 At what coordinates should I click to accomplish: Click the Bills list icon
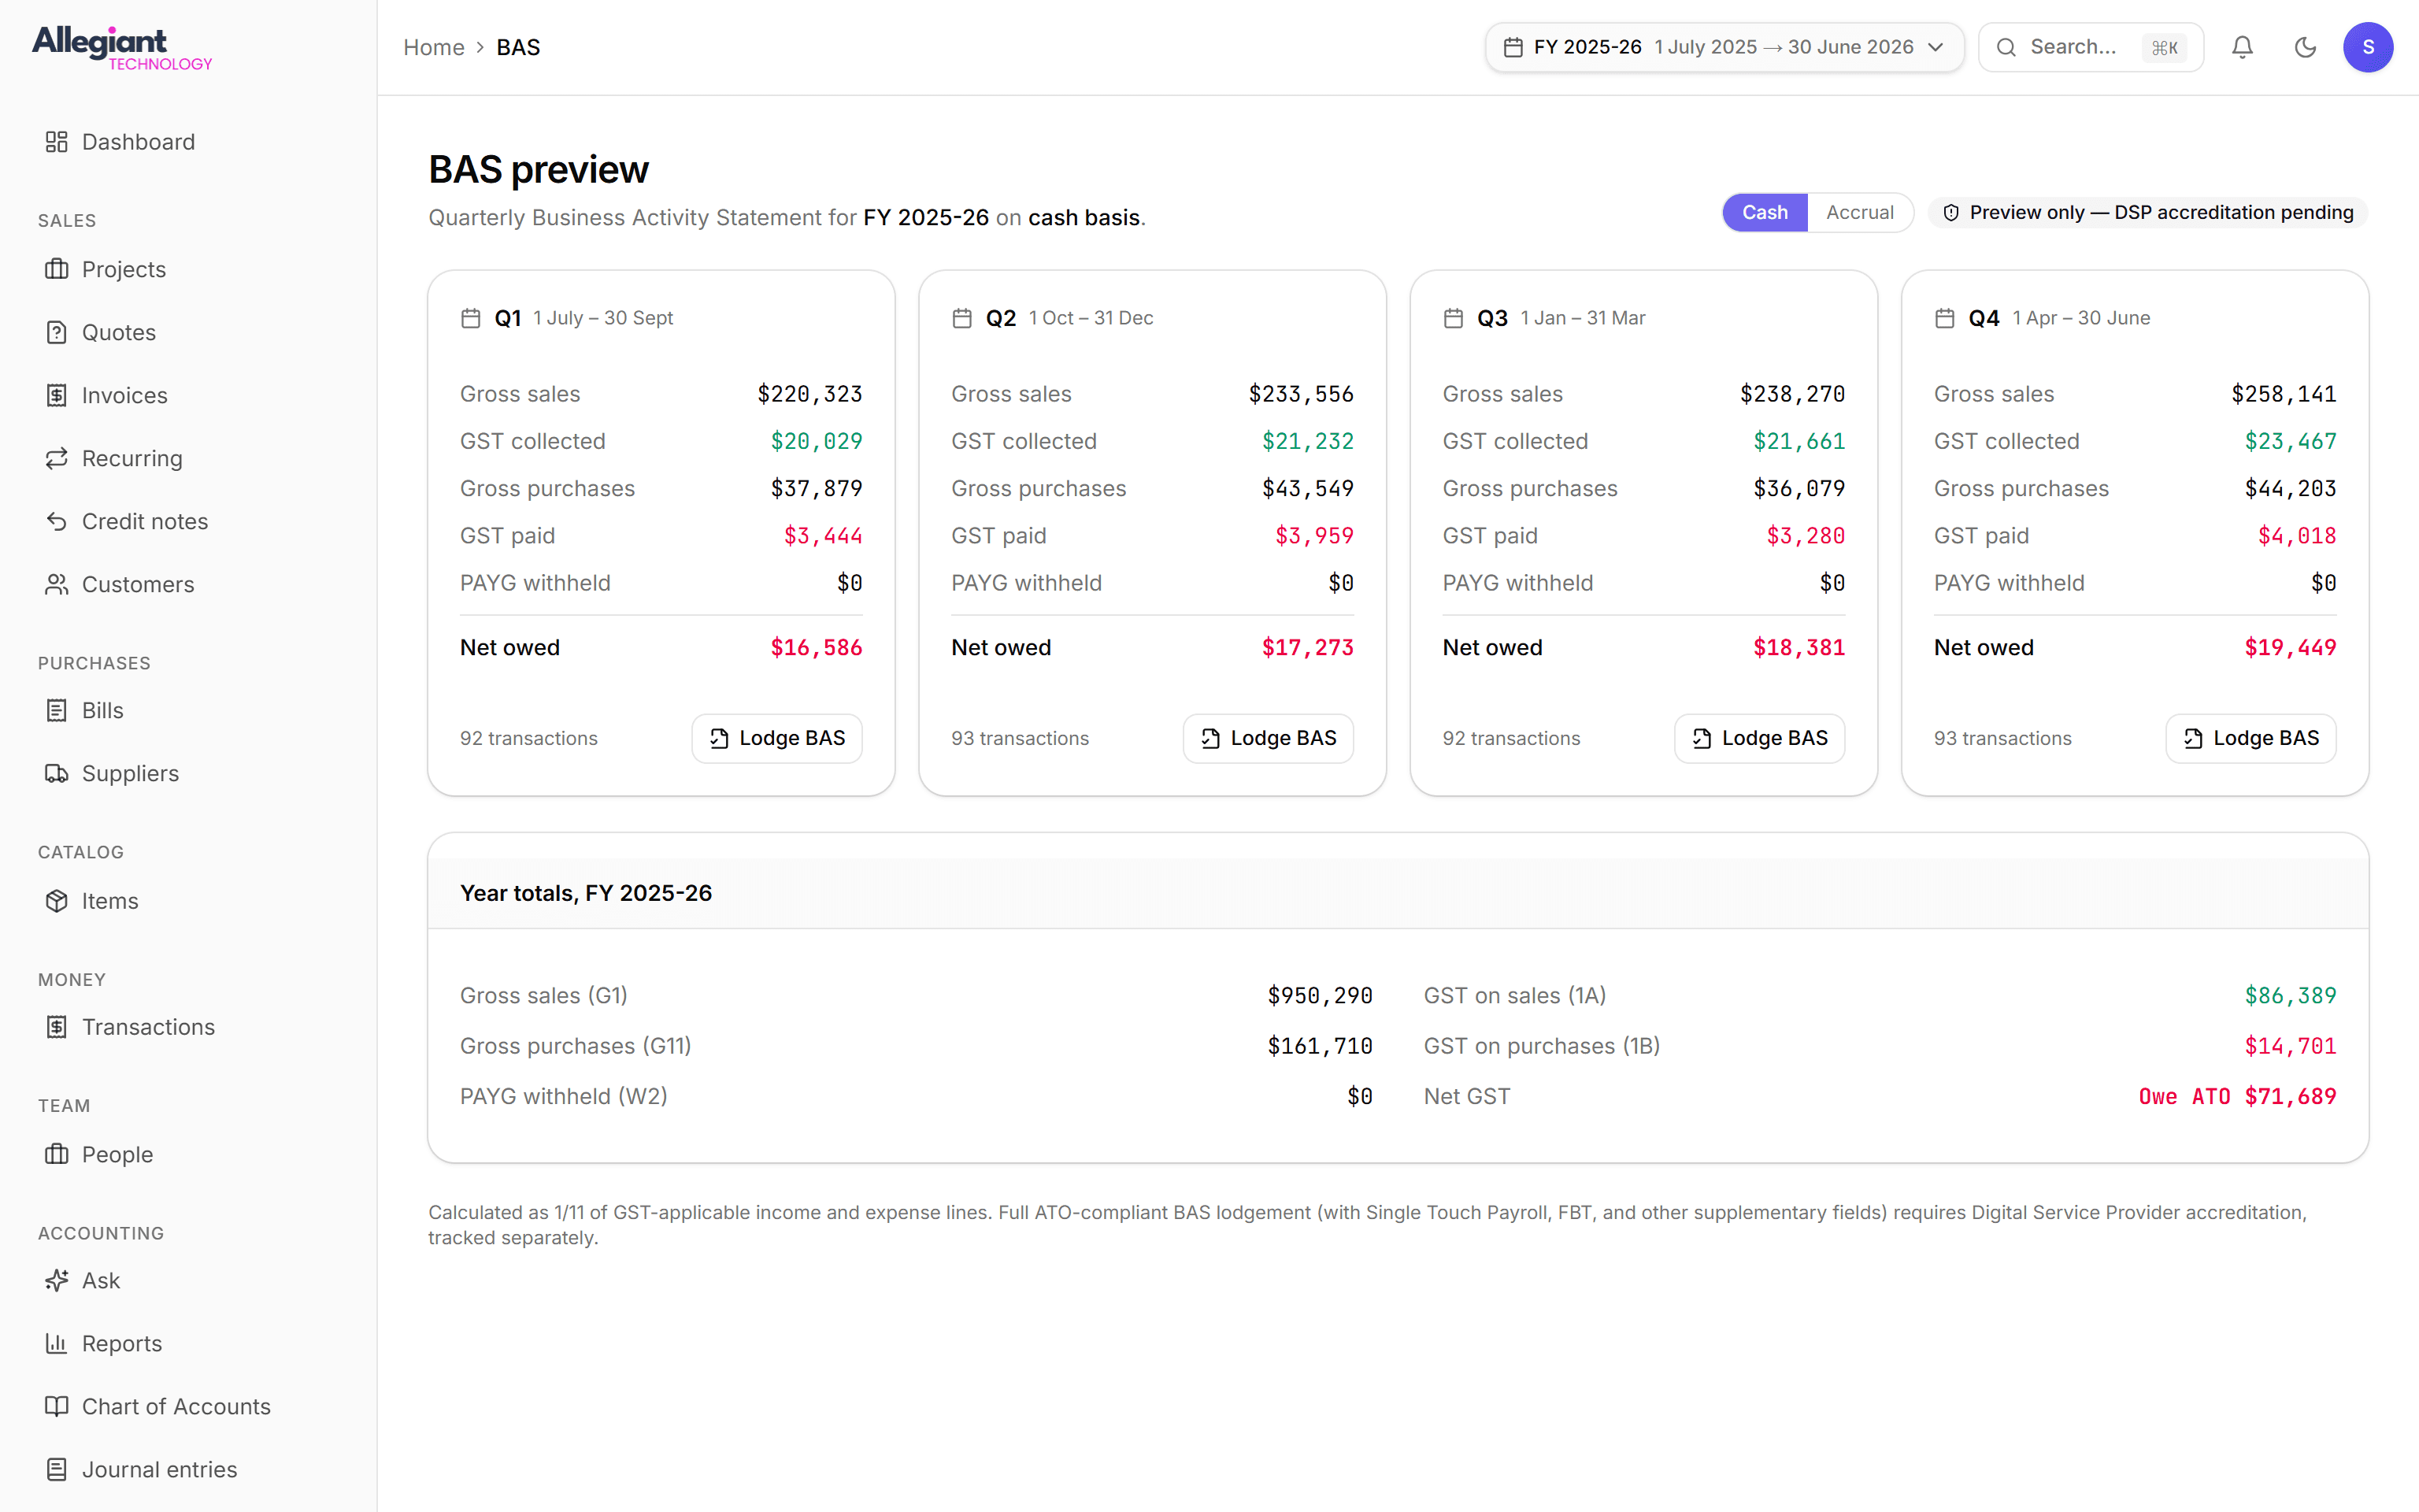[x=56, y=710]
